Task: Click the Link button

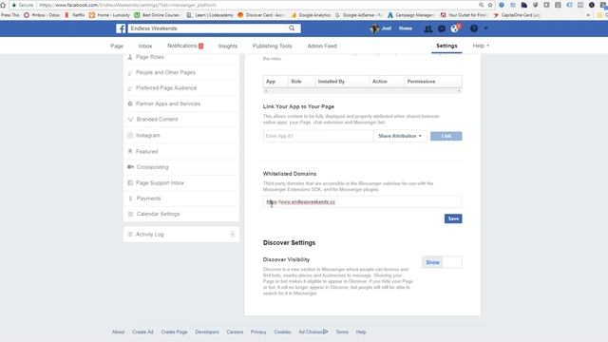Action: pyautogui.click(x=446, y=136)
